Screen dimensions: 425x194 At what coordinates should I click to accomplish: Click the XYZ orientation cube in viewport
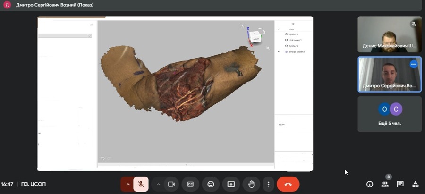255,36
